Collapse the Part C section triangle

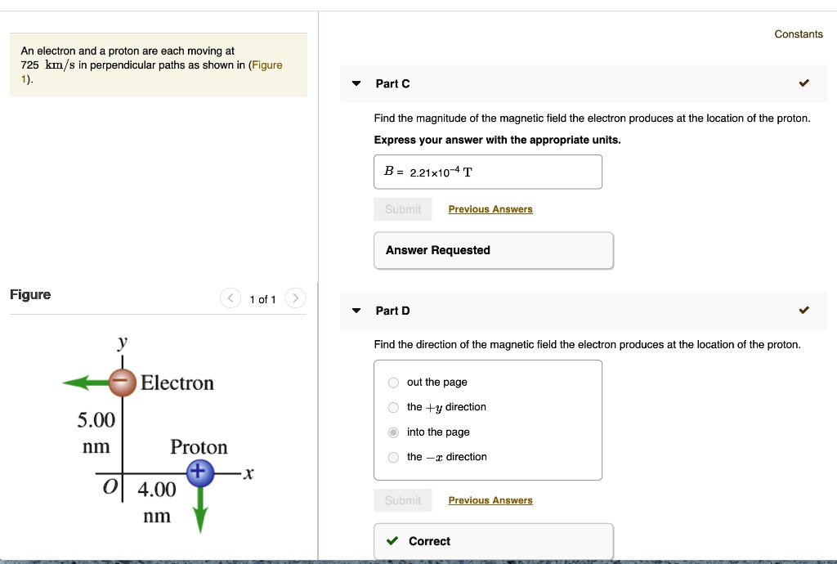[356, 83]
